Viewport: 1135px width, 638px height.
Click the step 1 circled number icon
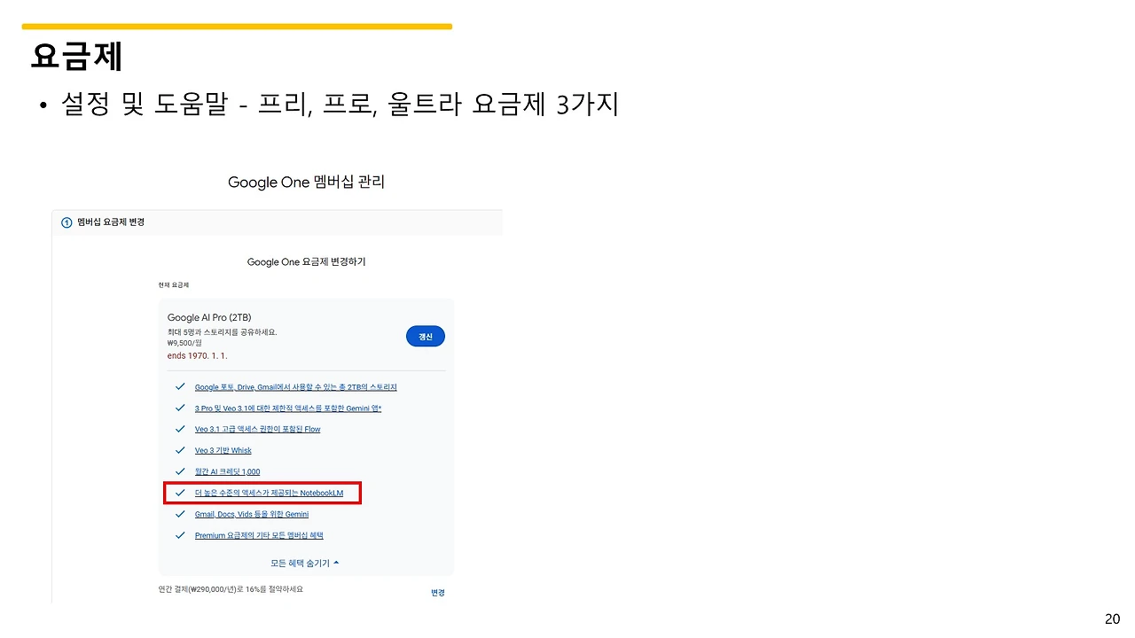click(67, 222)
